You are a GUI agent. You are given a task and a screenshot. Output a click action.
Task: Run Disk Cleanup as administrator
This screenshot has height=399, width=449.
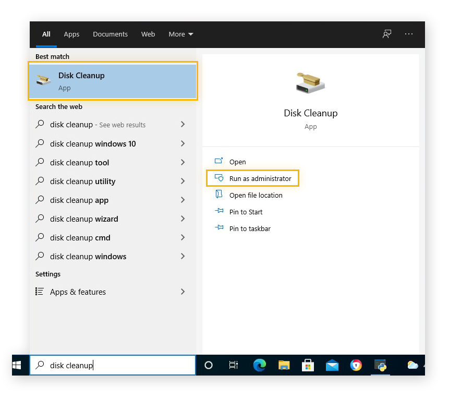pos(260,179)
